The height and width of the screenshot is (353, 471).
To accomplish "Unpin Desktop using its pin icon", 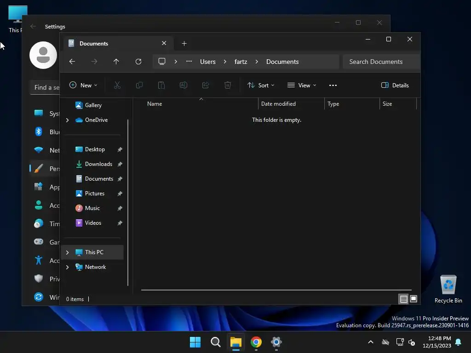I will 120,149.
